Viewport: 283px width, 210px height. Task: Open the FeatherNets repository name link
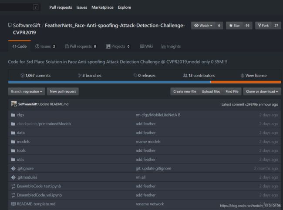(99, 29)
